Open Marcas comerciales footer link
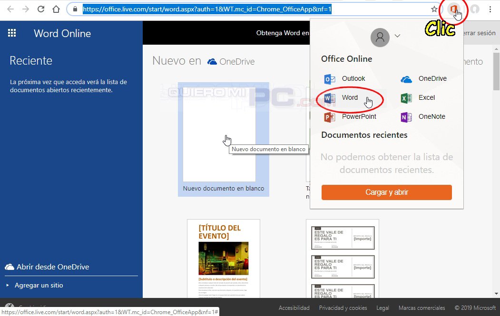Viewport: 500px width, 316px height. click(422, 308)
